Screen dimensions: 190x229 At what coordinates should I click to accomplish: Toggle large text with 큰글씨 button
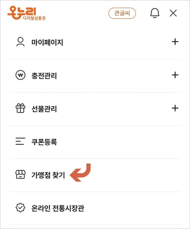pyautogui.click(x=122, y=13)
